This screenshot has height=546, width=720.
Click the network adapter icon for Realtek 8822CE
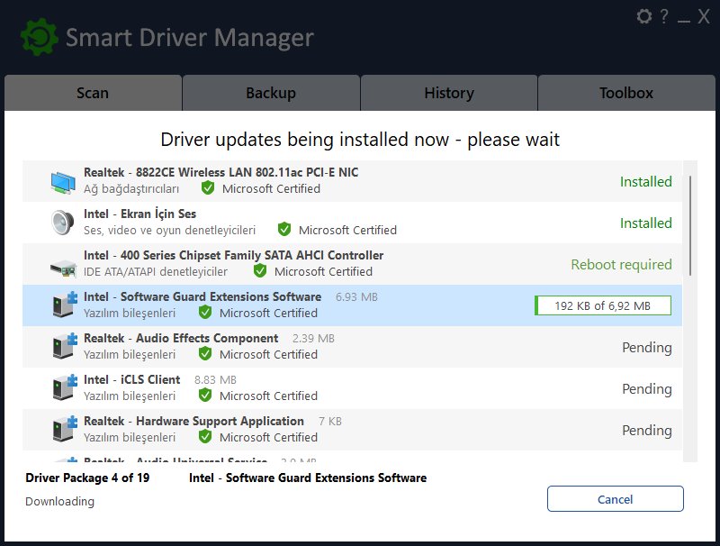click(x=63, y=183)
